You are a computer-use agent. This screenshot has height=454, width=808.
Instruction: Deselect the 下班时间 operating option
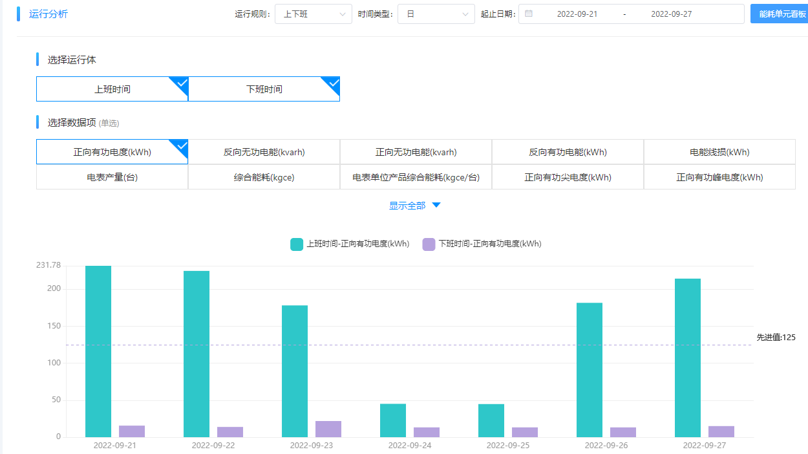(264, 89)
